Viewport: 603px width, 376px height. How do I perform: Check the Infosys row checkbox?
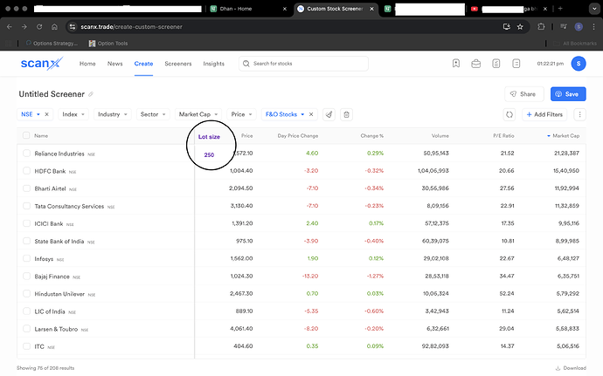[x=26, y=258]
